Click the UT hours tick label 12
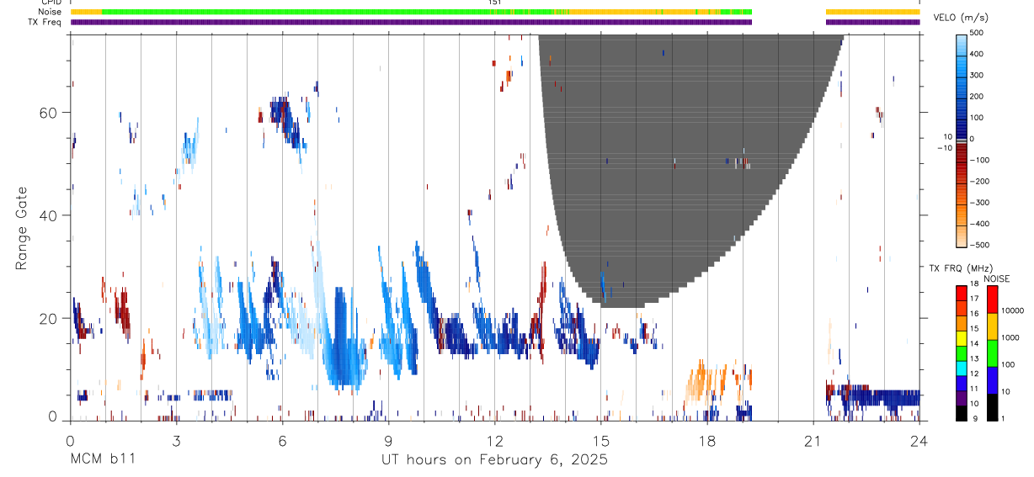This screenshot has height=477, width=1034. pos(494,440)
